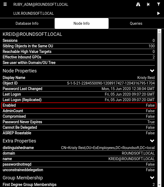Click the RUBY_ADM start node search field
Screen dimensions: 164x187
coord(71,4)
